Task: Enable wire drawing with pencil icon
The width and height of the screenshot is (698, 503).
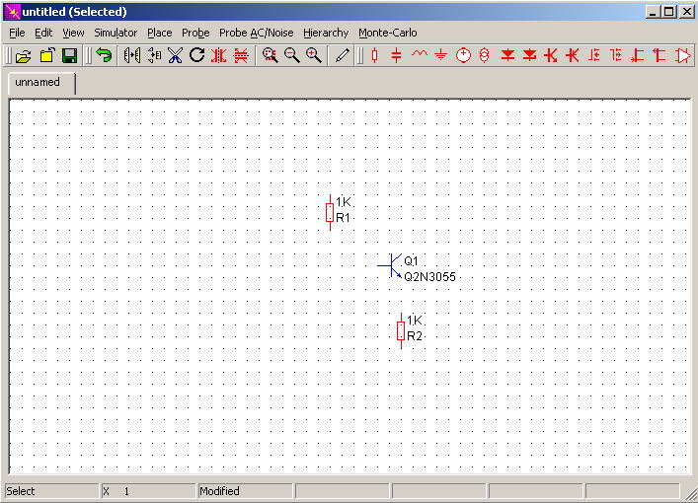Action: point(342,55)
